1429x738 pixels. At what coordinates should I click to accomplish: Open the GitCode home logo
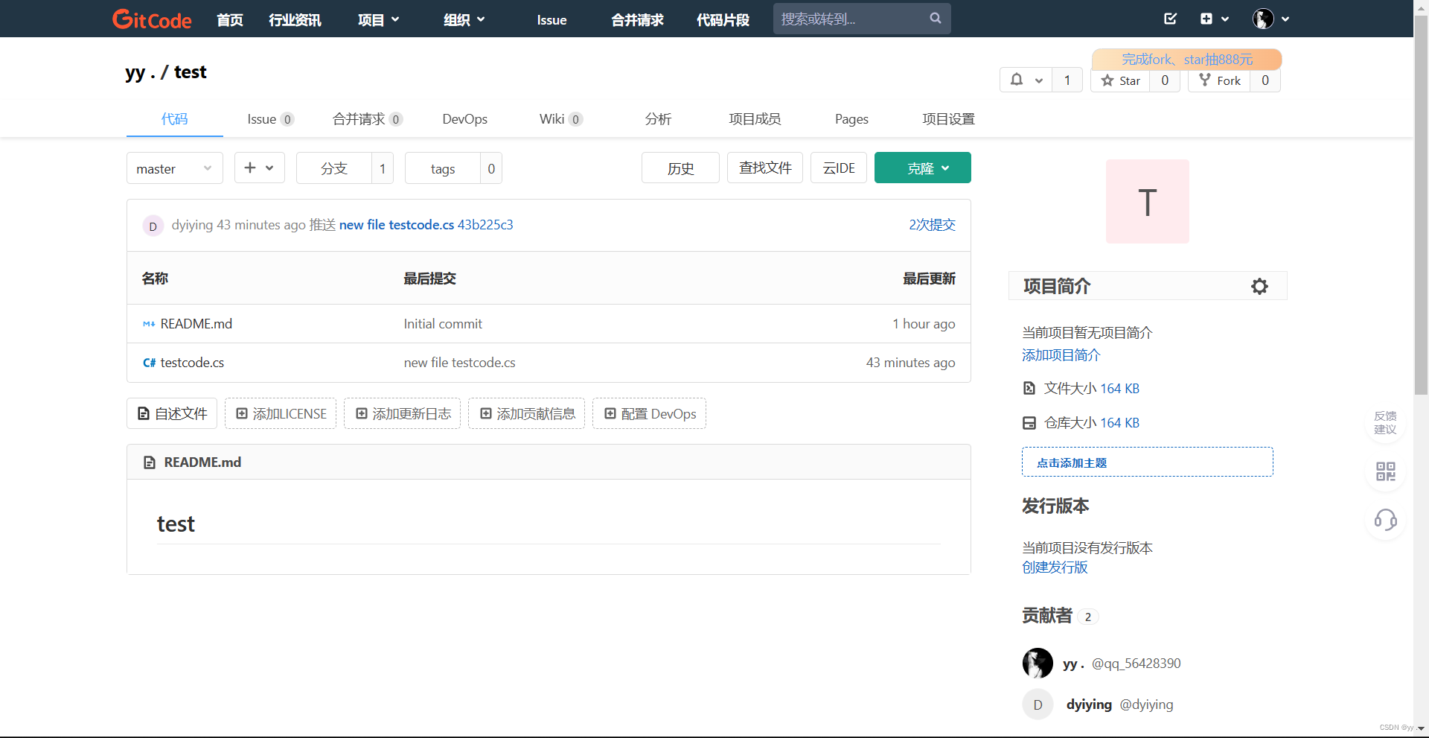point(151,19)
